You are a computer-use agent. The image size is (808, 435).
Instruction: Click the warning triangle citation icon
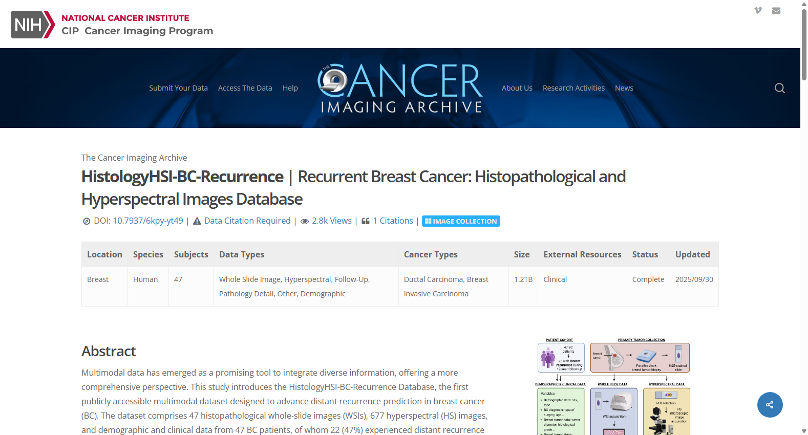[x=197, y=221]
